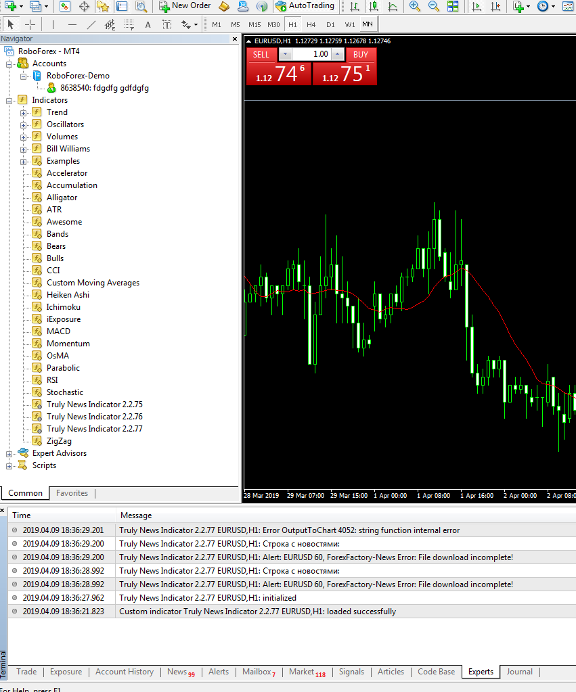
Task: Switch timeframe to H4
Action: 311,25
